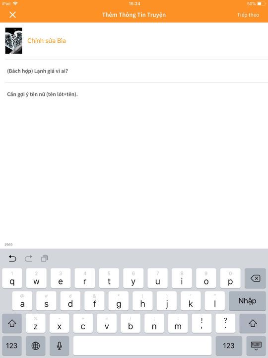The width and height of the screenshot is (268, 358).
Task: Hide keyboard with the dismiss key
Action: [256, 346]
